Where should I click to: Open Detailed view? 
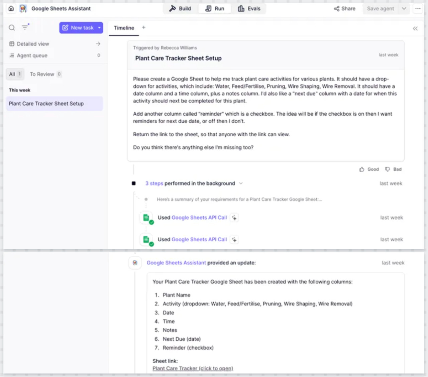click(33, 44)
